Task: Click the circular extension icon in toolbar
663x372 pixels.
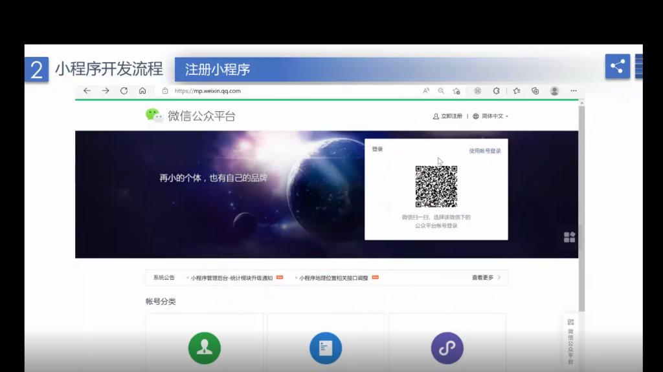Action: (x=477, y=90)
